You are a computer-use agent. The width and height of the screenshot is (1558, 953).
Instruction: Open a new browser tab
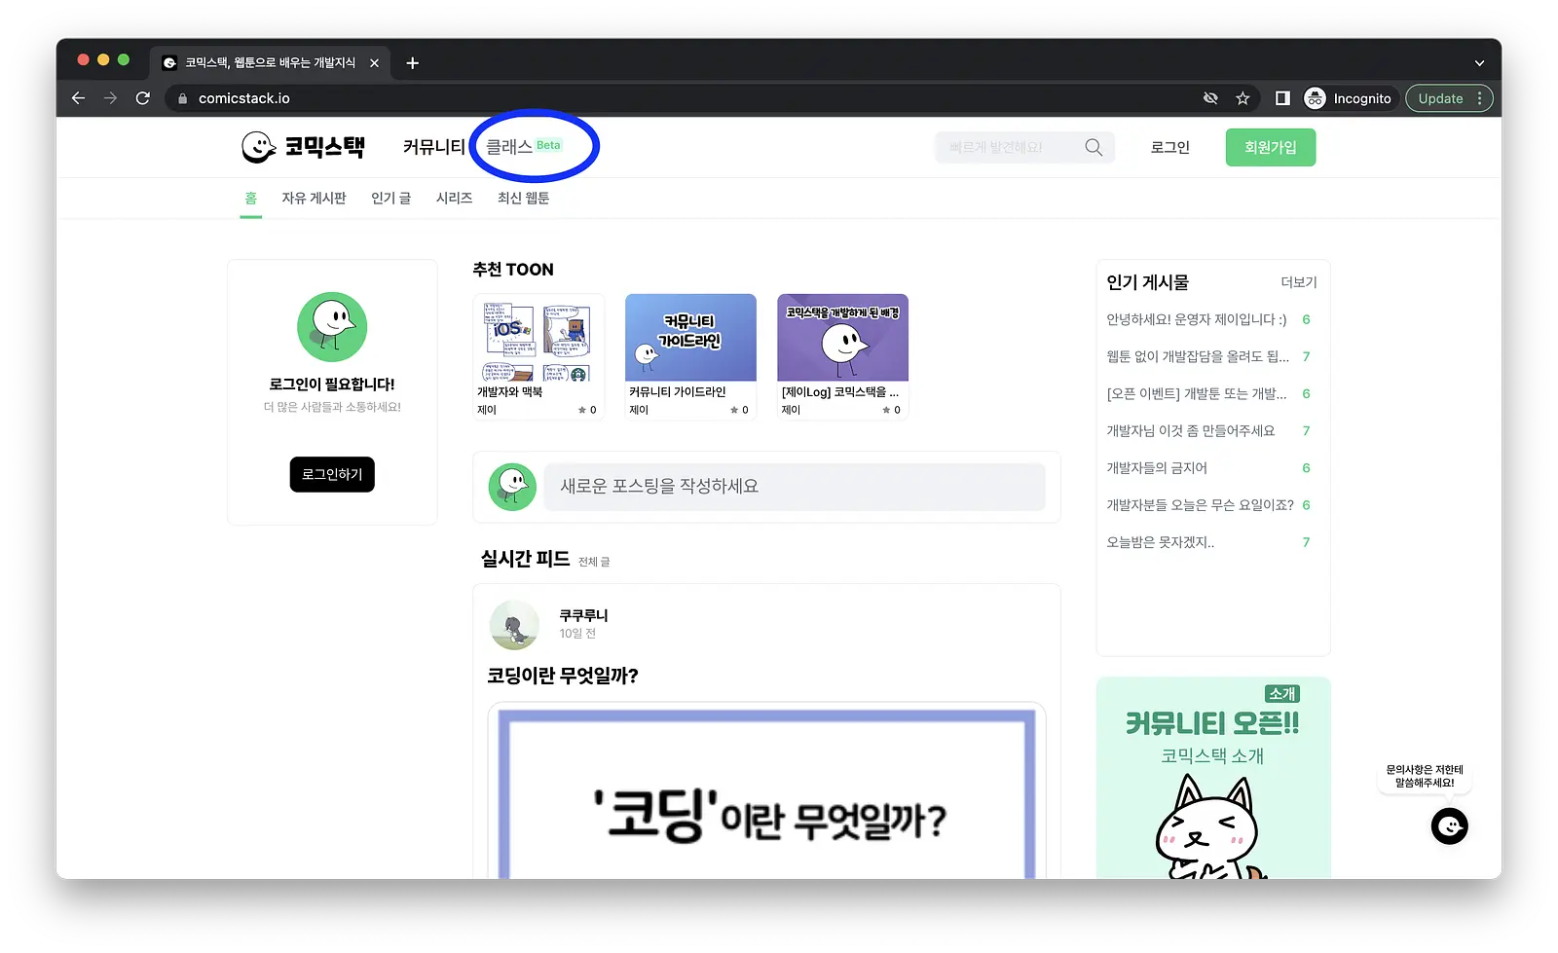tap(412, 63)
